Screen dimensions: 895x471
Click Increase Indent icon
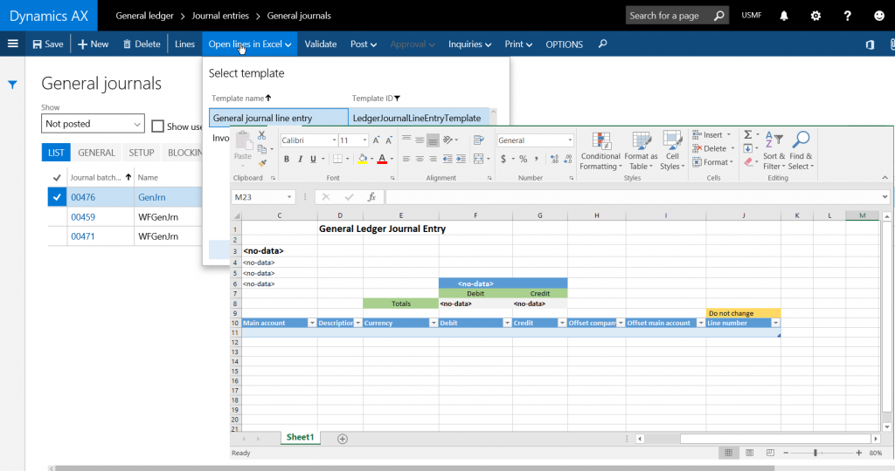(x=461, y=159)
